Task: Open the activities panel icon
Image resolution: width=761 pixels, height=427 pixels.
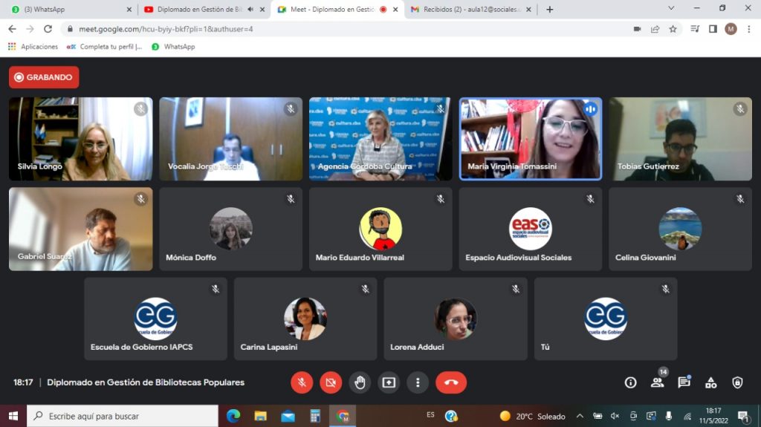Action: pyautogui.click(x=710, y=382)
